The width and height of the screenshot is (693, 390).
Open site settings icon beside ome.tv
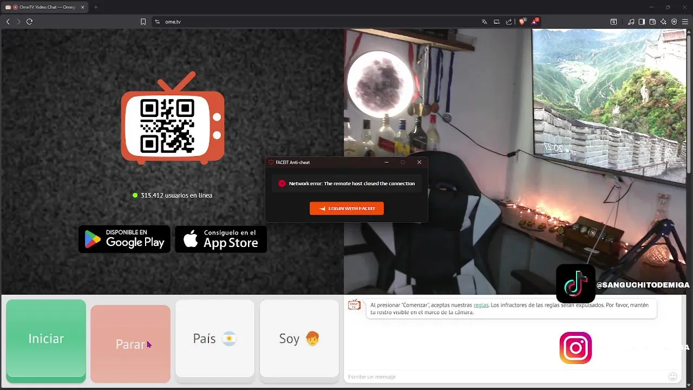pos(157,22)
